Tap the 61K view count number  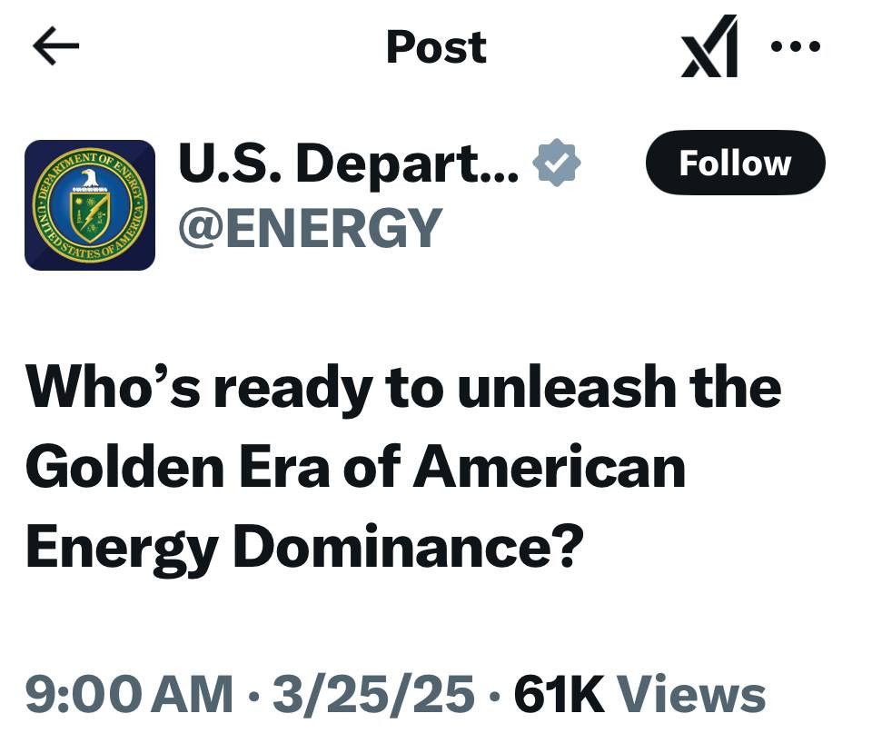pyautogui.click(x=559, y=695)
